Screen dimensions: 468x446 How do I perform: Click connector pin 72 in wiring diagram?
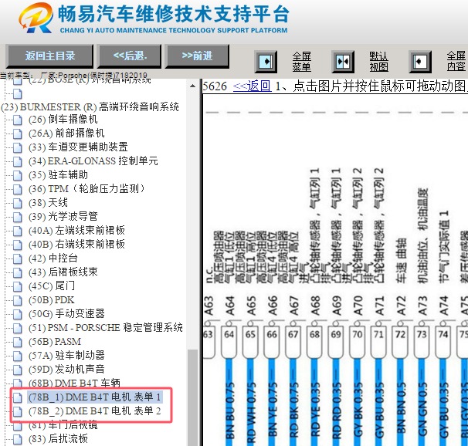(400, 342)
